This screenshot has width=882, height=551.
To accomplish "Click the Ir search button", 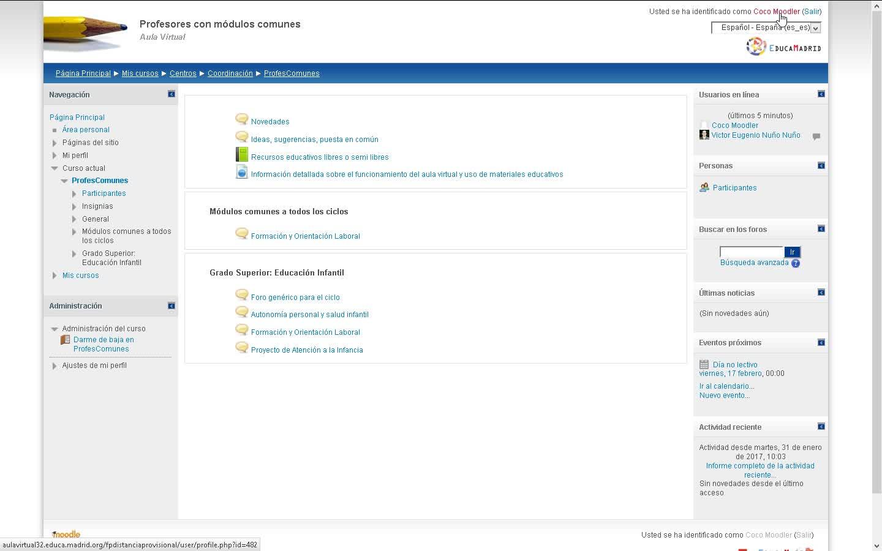I will click(x=793, y=252).
